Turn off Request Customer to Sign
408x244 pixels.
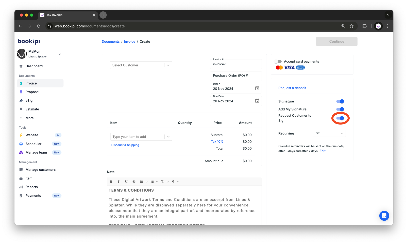[x=340, y=118]
